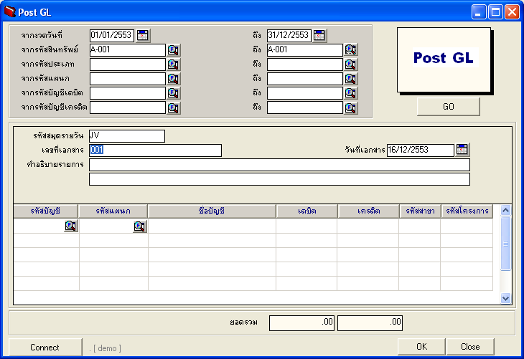Open calendar picker for the end period date
This screenshot has height=359, width=524.
(319, 35)
